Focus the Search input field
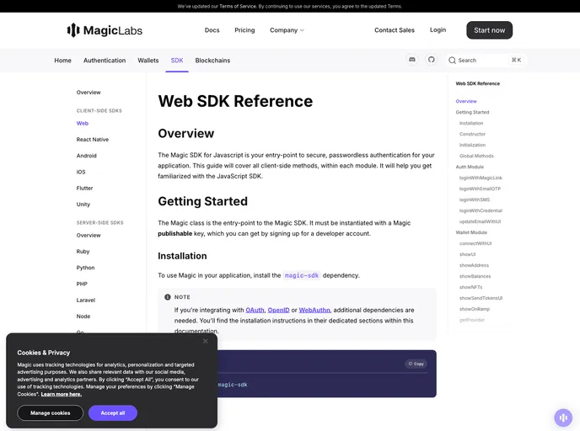 (x=485, y=61)
